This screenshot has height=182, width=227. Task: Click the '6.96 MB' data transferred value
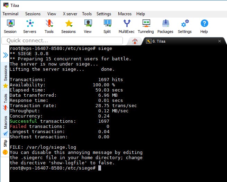108,95
